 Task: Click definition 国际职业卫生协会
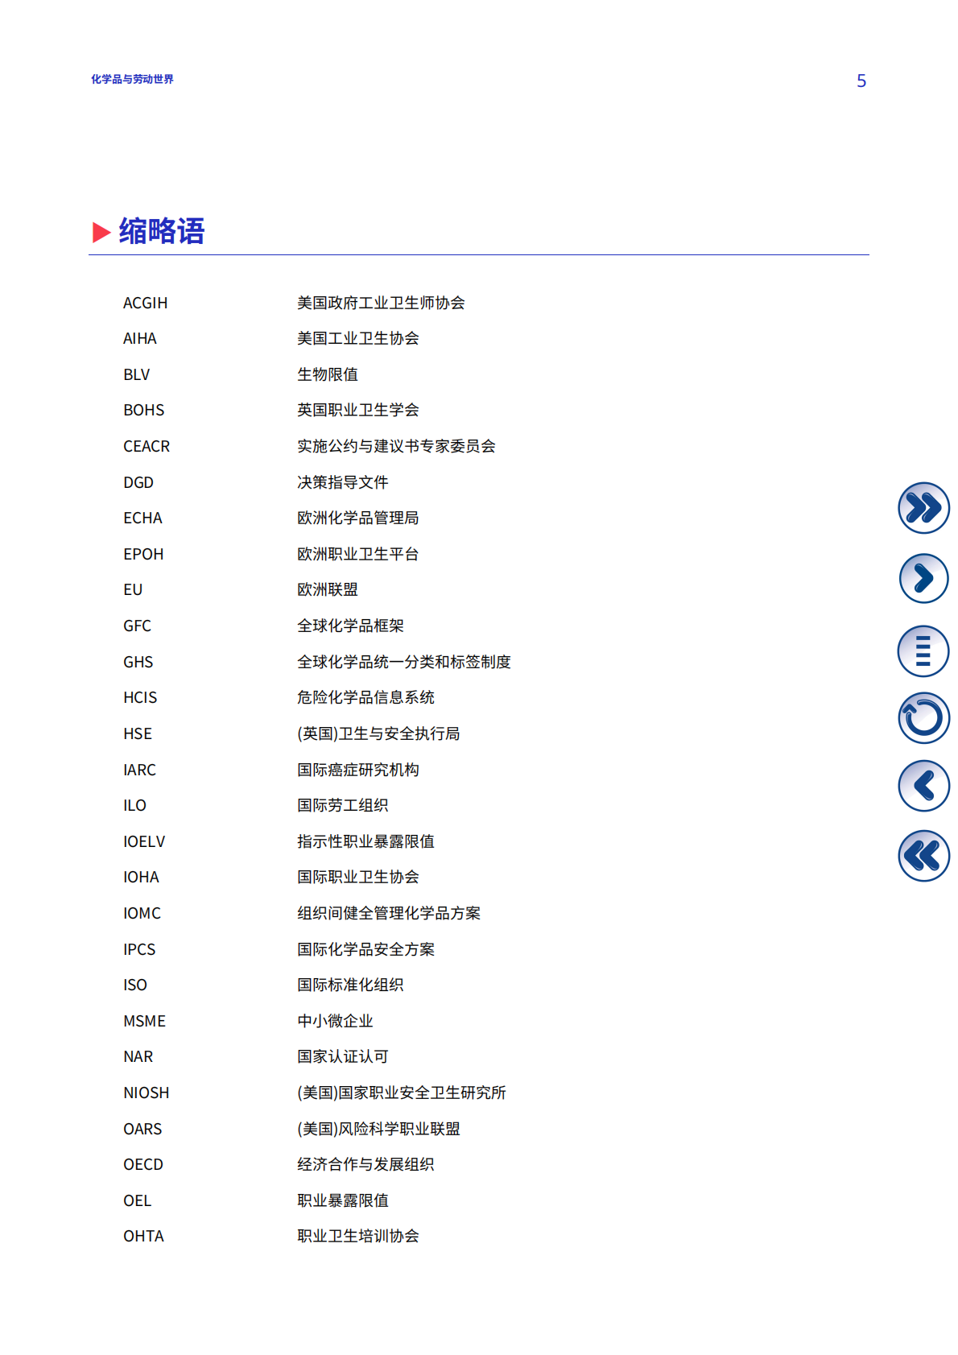pos(358,877)
